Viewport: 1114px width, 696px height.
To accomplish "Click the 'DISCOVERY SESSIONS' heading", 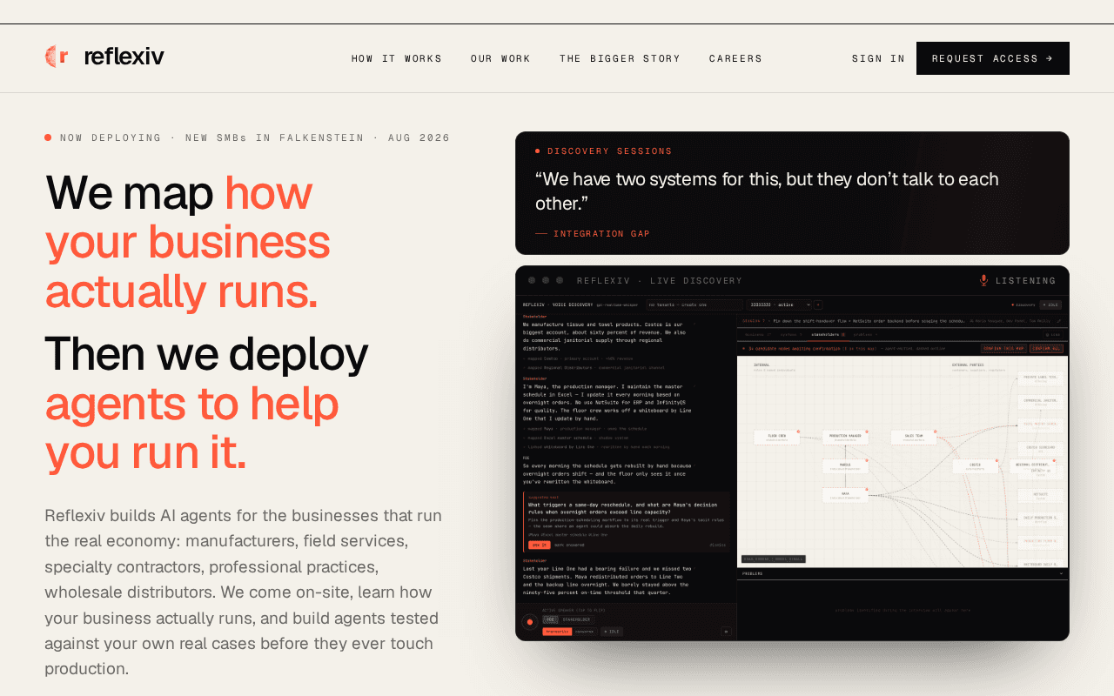I will pyautogui.click(x=609, y=151).
